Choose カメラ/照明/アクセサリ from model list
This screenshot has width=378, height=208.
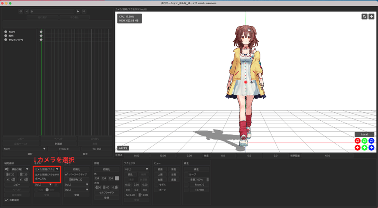(x=47, y=175)
